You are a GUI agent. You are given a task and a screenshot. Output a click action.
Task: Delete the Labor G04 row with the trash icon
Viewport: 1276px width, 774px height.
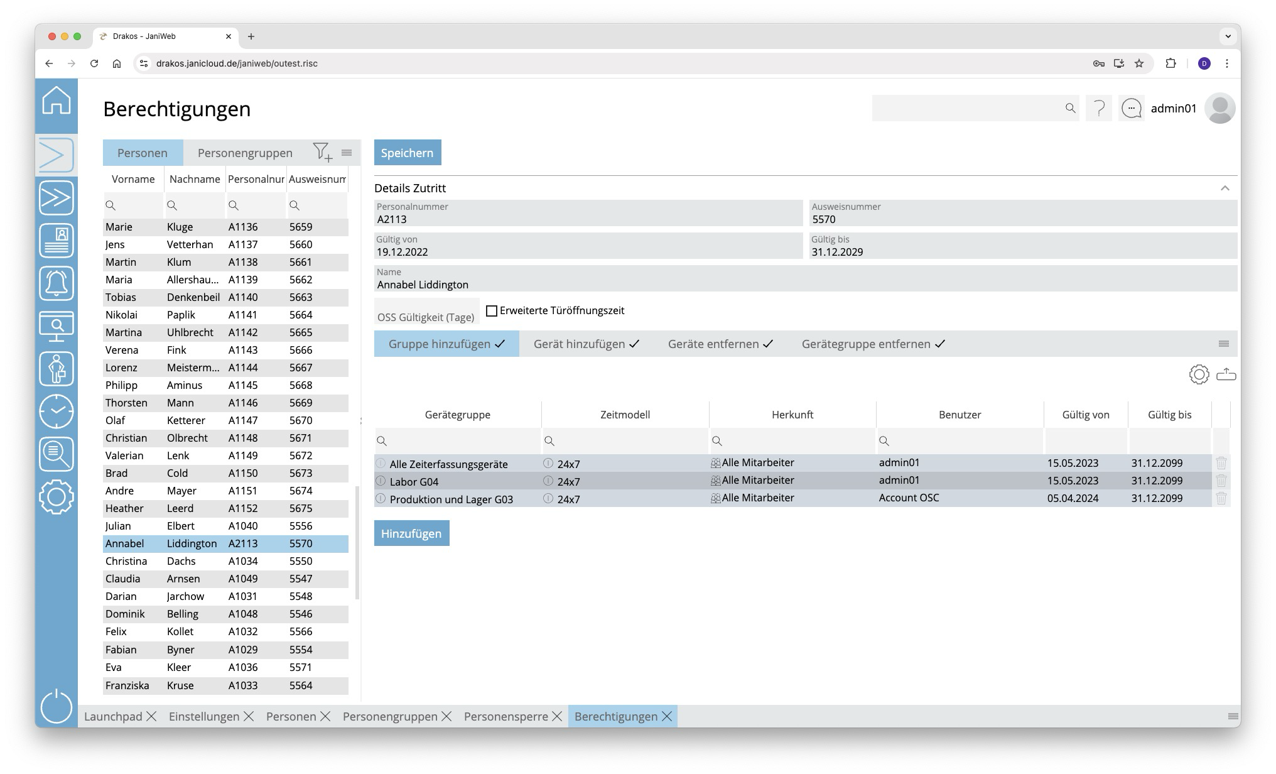1221,481
